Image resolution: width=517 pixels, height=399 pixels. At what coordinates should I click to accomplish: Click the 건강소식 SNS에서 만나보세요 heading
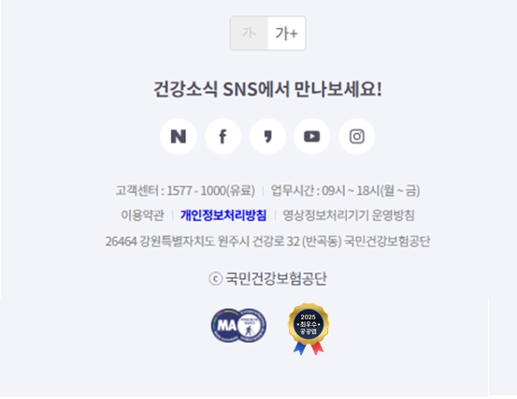tap(267, 89)
